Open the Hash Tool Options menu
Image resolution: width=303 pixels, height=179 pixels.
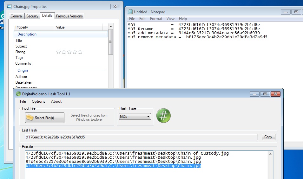38,101
